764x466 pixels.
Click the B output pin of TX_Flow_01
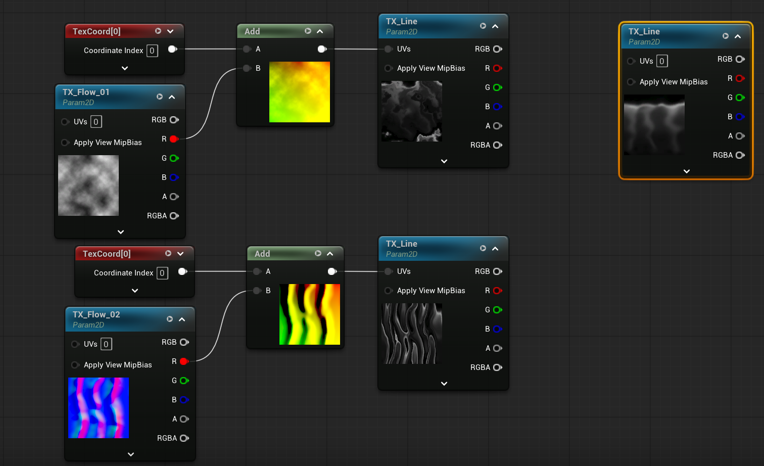click(x=174, y=177)
